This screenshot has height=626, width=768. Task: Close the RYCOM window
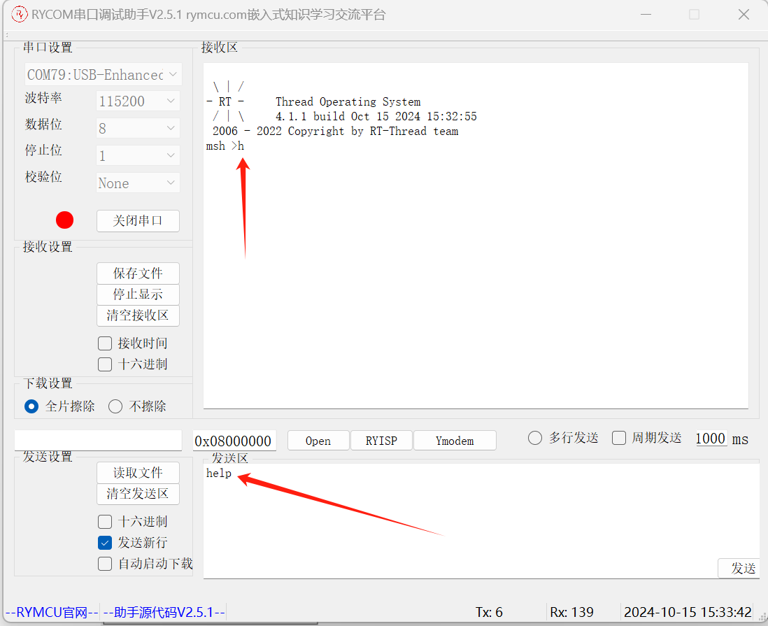744,15
